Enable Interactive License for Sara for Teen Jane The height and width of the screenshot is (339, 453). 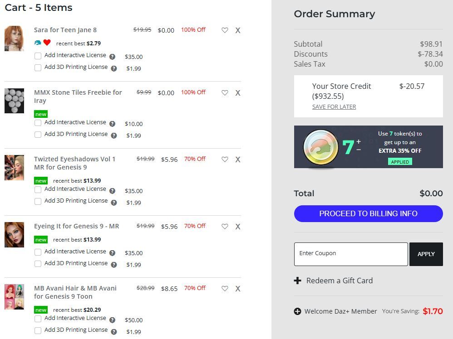[x=38, y=56]
